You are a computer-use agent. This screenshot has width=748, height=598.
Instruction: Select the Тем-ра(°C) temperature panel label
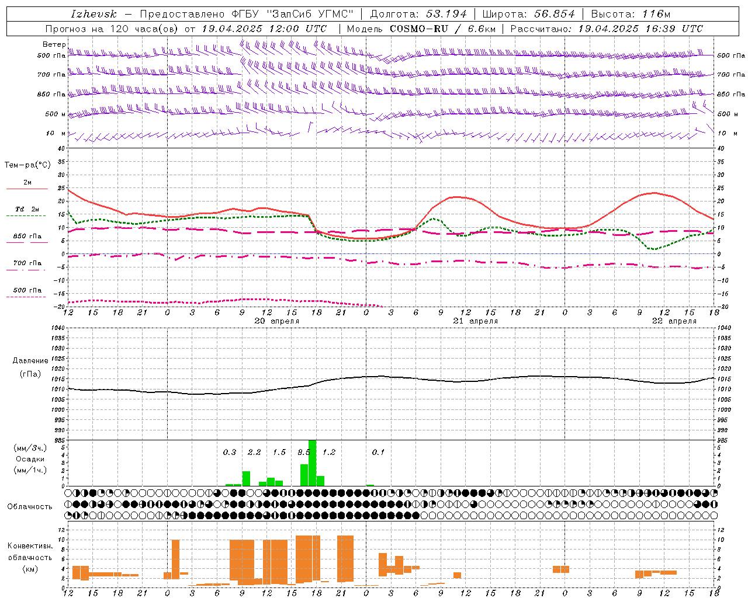27,165
